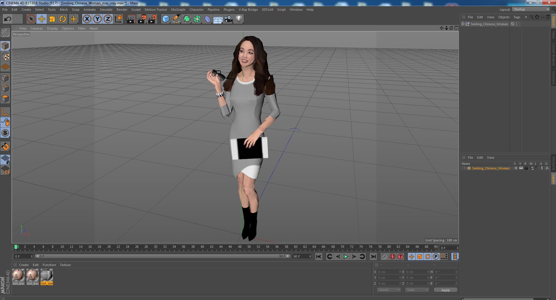The image size is (556, 300).
Task: Open the Objects tab on right edge
Action: [553, 21]
